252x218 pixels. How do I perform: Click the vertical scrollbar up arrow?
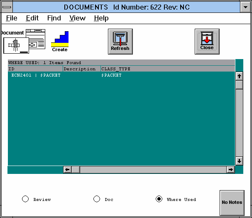coord(239,76)
